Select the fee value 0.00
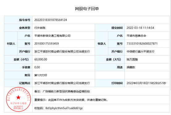The image size is (171, 115). tap(37, 67)
